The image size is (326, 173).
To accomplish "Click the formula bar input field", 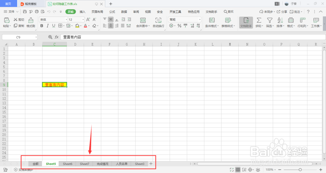I will click(193, 37).
